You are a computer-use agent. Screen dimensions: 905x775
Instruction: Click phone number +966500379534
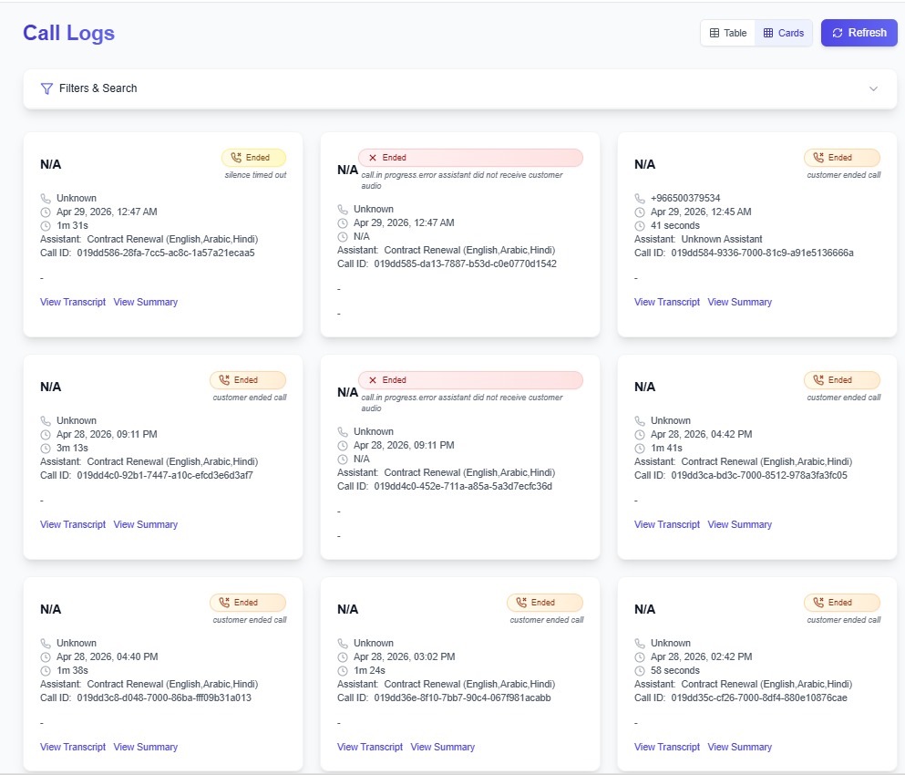click(685, 198)
